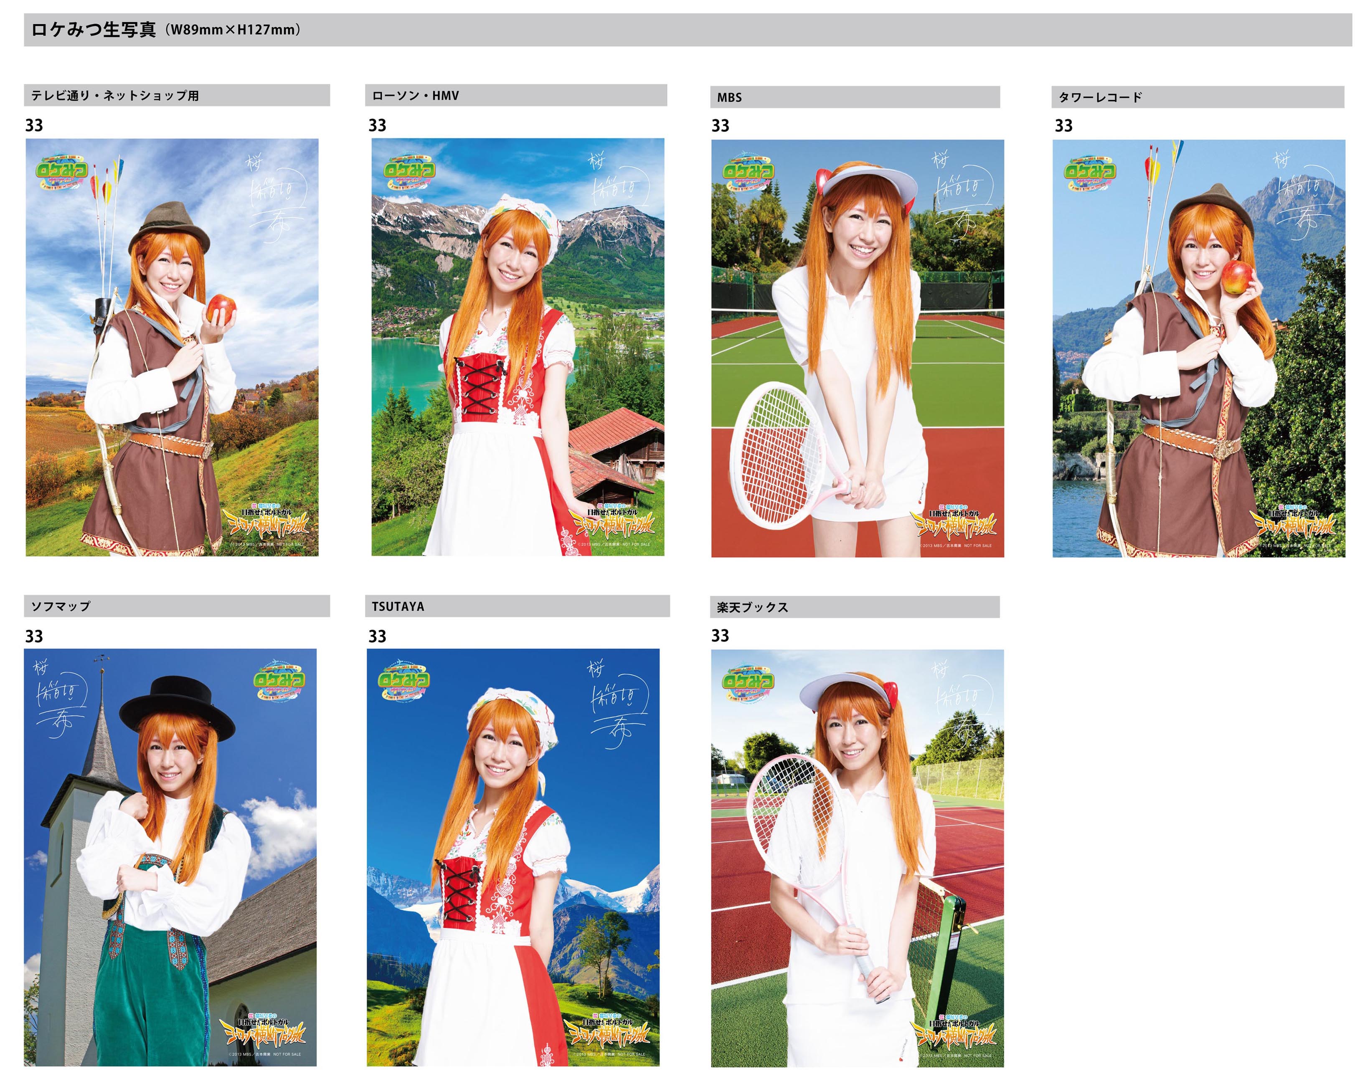Viewport: 1370px width, 1090px height.
Task: Click the signature on the タワーレコード photo
Action: pyautogui.click(x=1301, y=191)
